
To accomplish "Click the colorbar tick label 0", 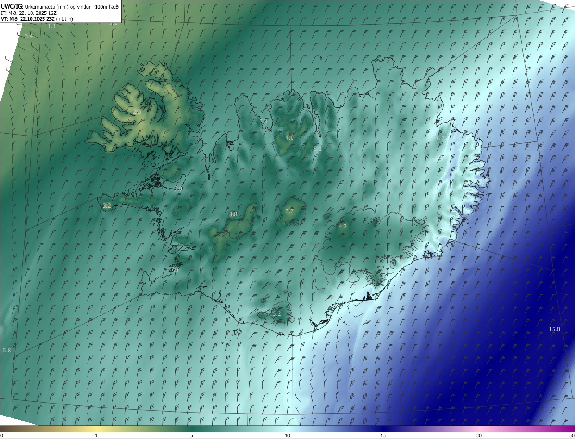I will (2, 436).
